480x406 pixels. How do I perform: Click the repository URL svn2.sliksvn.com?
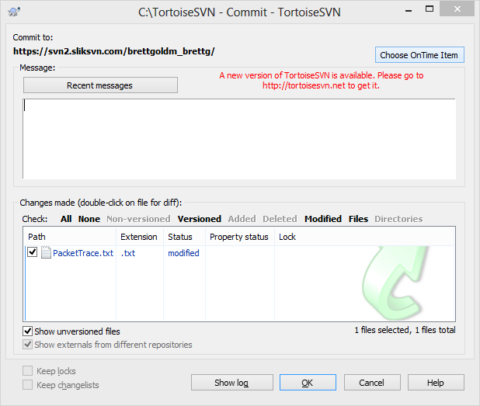114,51
